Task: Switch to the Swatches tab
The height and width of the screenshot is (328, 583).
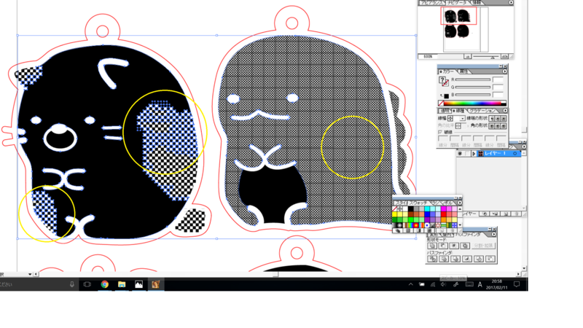Action: point(418,203)
